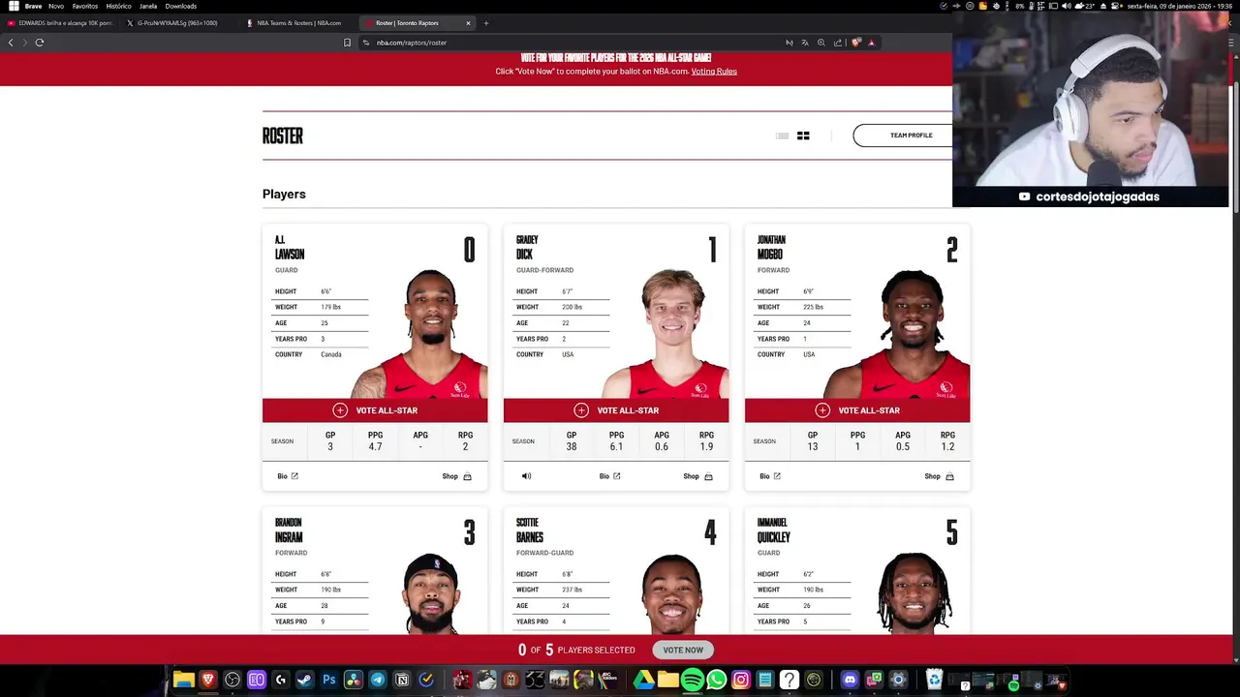Screen dimensions: 1240x697
Task: Switch to EDWARDS brilha YouTube tab
Action: click(60, 22)
